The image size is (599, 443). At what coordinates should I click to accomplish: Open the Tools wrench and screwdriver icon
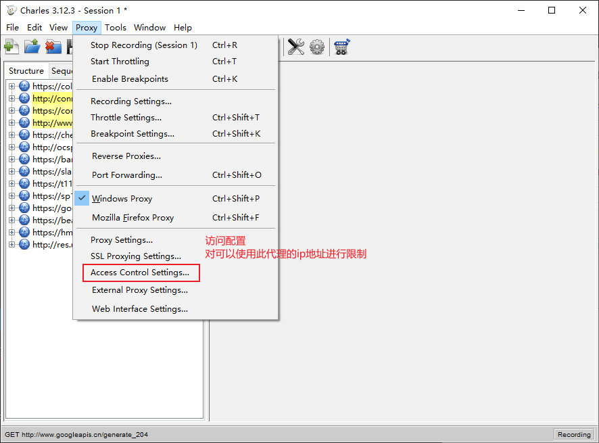pos(295,47)
